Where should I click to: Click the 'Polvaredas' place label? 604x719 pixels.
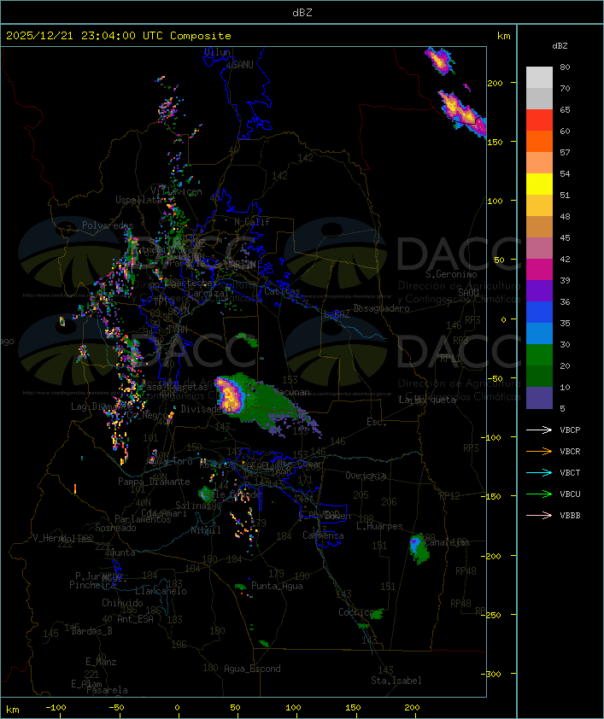(x=108, y=225)
